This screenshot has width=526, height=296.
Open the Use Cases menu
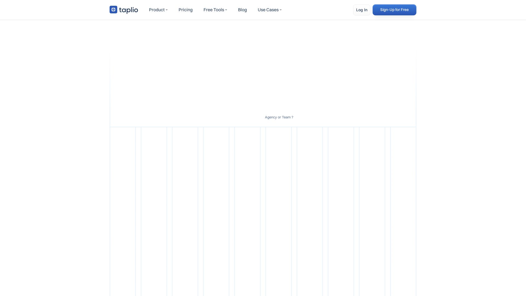(268, 10)
